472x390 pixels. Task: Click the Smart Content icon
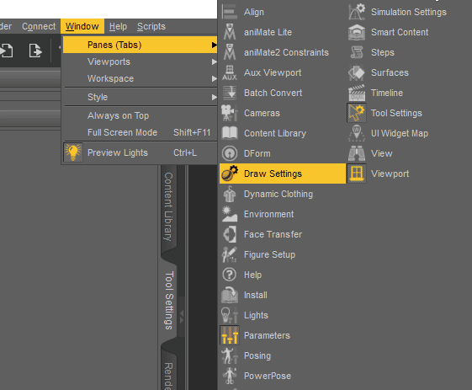(x=357, y=32)
